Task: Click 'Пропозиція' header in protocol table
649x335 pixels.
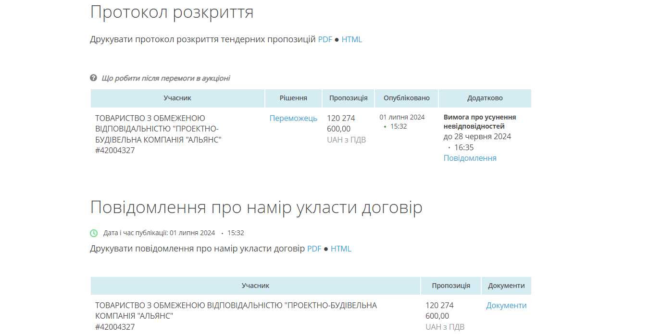Action: (x=348, y=98)
